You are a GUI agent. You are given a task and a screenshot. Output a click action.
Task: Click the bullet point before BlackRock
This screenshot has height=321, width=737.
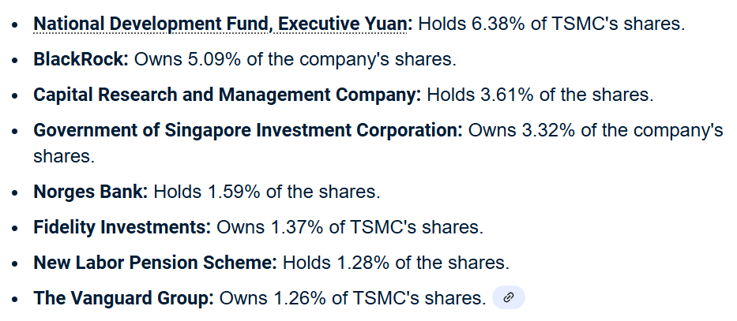click(x=17, y=60)
